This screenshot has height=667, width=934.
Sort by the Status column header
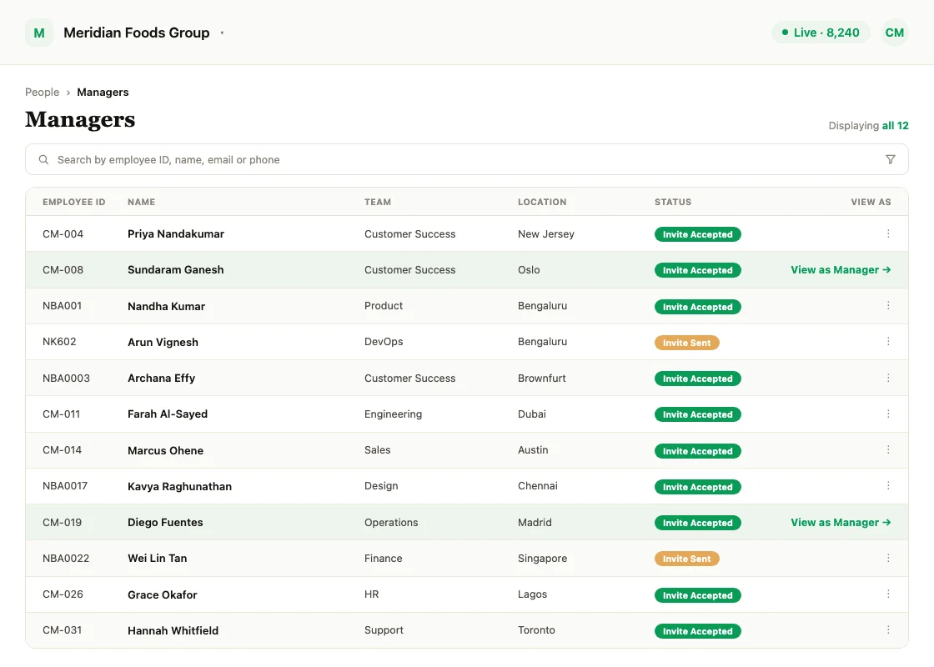point(673,202)
